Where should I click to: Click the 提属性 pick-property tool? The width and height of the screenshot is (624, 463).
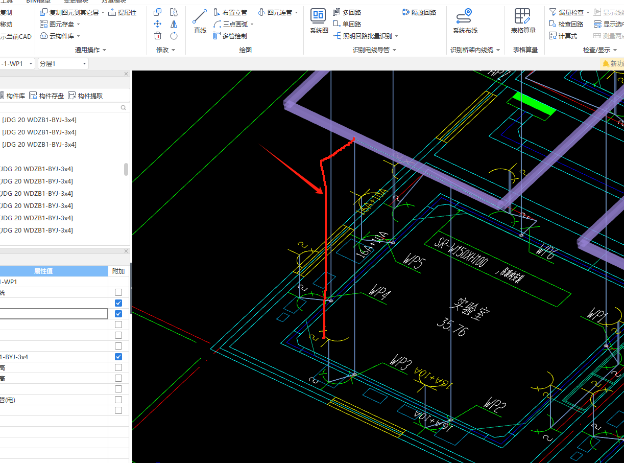pos(123,12)
